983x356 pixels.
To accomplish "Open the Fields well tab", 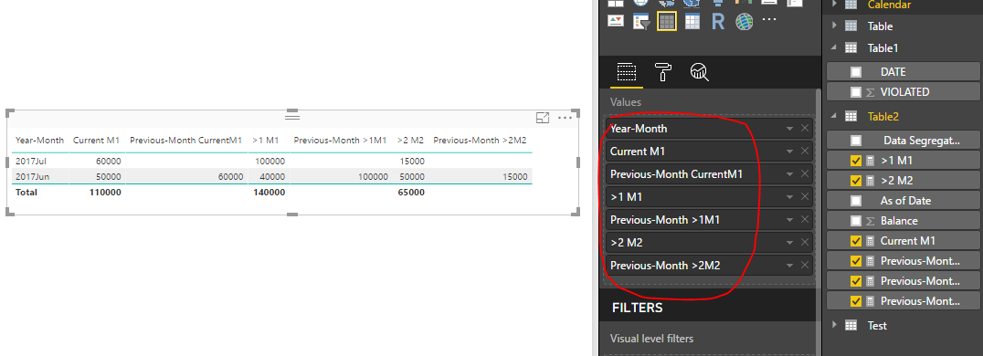I will 627,72.
